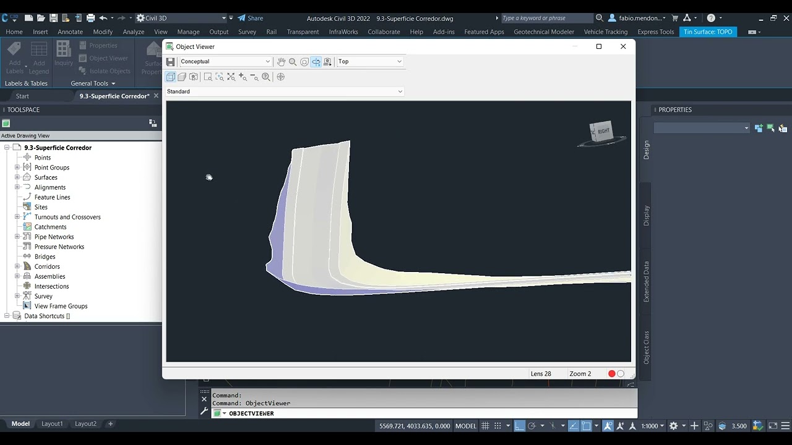Open the Analyze ribbon tab
This screenshot has height=445, width=792.
click(x=133, y=32)
